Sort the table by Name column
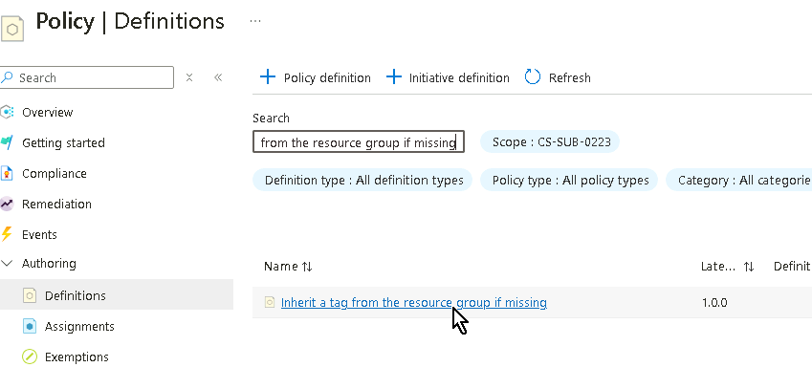Screen dimensions: 812x389 click(x=288, y=267)
